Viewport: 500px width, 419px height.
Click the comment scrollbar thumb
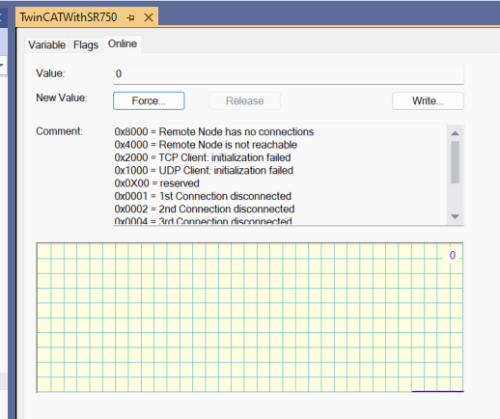[455, 162]
